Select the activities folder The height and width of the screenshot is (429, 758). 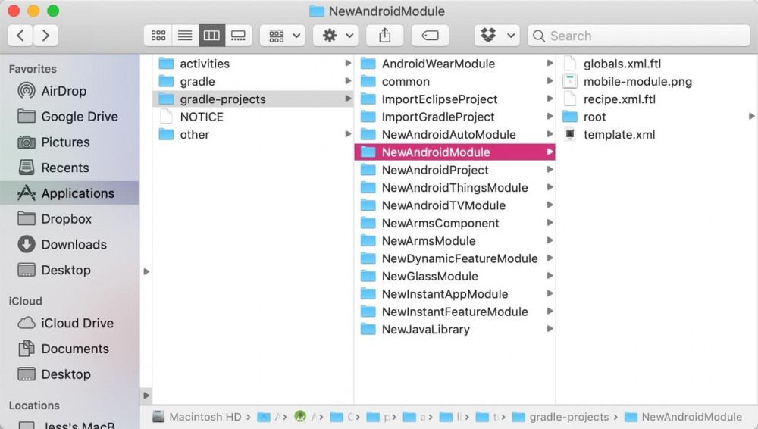point(253,64)
